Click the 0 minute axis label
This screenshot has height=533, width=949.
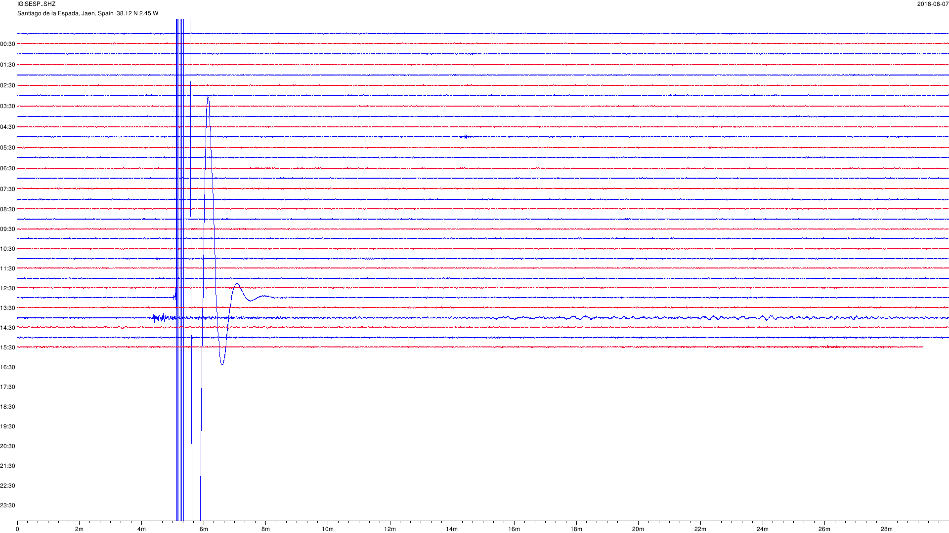pos(17,529)
